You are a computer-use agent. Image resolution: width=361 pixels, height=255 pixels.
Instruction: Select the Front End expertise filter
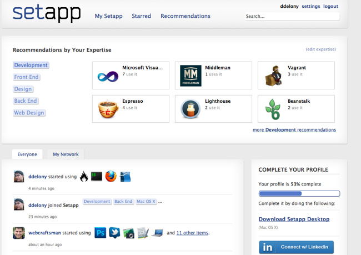[27, 77]
